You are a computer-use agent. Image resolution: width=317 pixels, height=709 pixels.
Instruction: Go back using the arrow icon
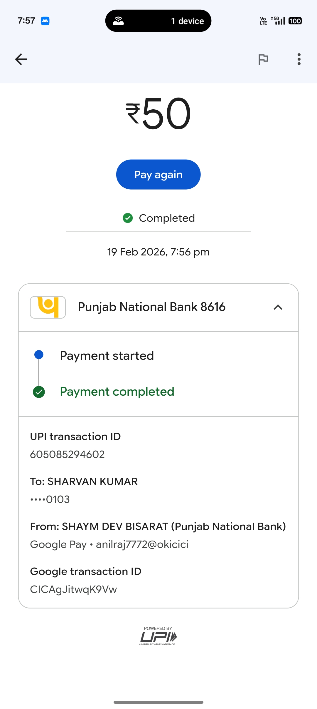click(21, 59)
